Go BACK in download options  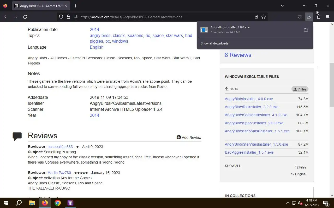tap(231, 89)
